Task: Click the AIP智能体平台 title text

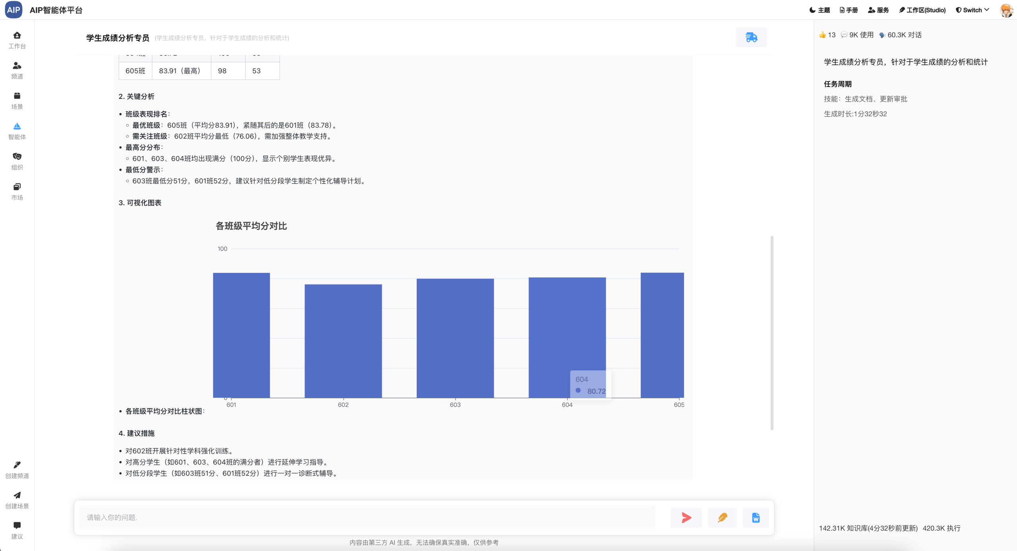Action: point(56,10)
